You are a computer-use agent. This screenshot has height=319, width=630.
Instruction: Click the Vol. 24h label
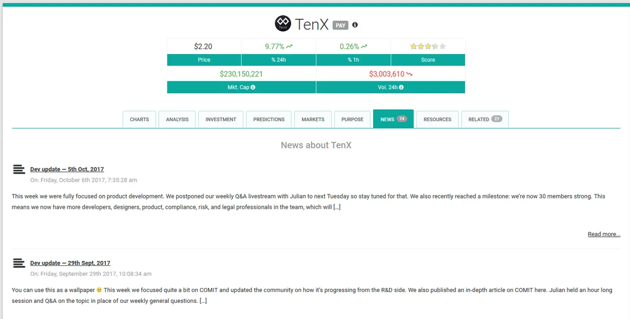click(387, 87)
